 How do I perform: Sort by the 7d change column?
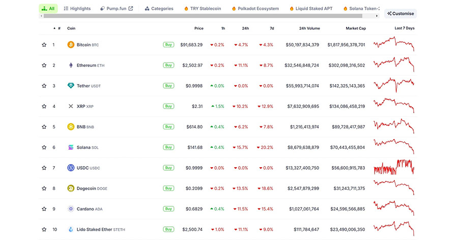click(x=272, y=29)
